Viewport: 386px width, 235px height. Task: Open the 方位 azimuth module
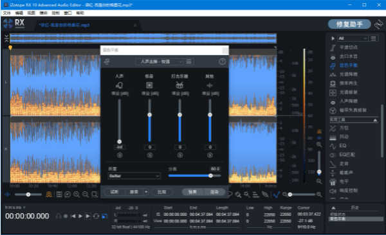(344, 128)
